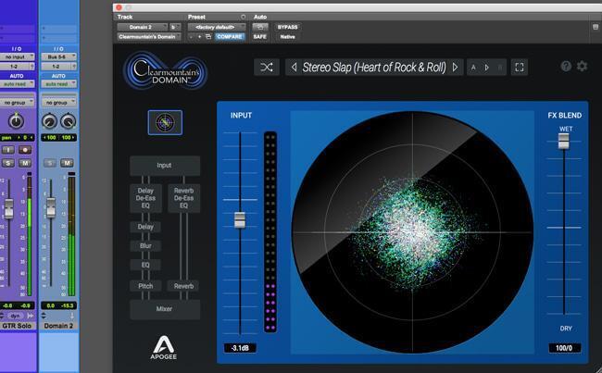Select the GTR Solo track name
The width and height of the screenshot is (602, 373).
point(17,326)
